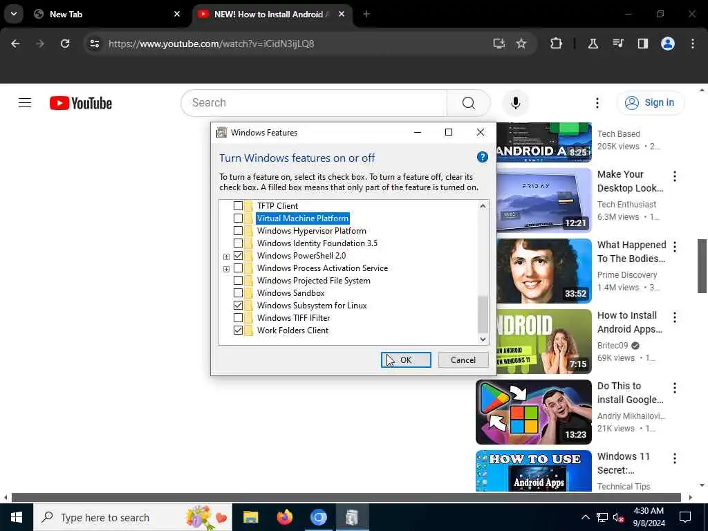The image size is (708, 531).
Task: Click the 33:52 portrait video thumbnail
Action: pyautogui.click(x=544, y=271)
